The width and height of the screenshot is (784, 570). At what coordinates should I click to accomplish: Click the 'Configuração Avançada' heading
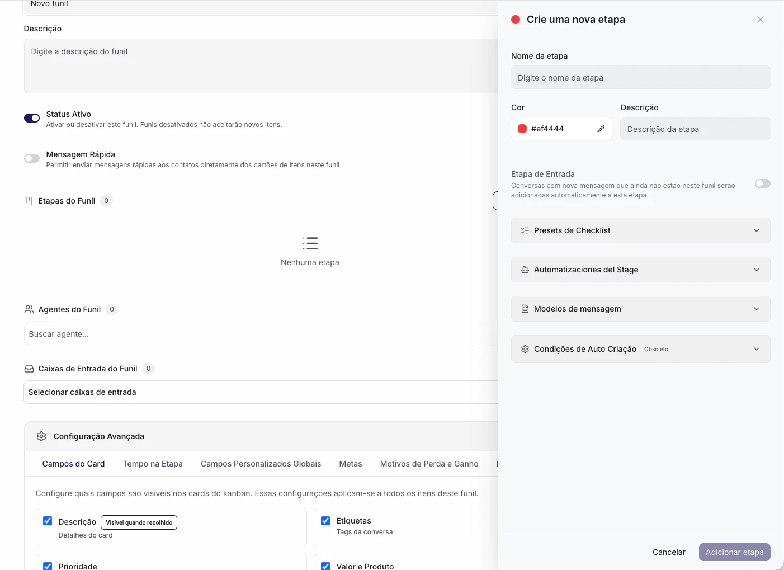(x=99, y=436)
